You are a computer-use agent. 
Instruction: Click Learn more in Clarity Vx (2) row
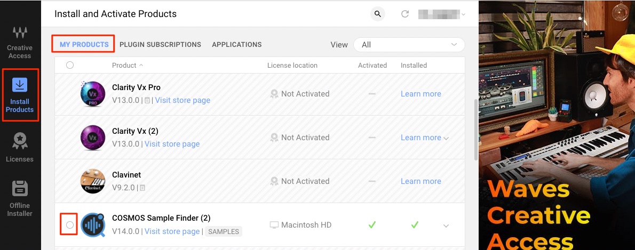tap(421, 138)
